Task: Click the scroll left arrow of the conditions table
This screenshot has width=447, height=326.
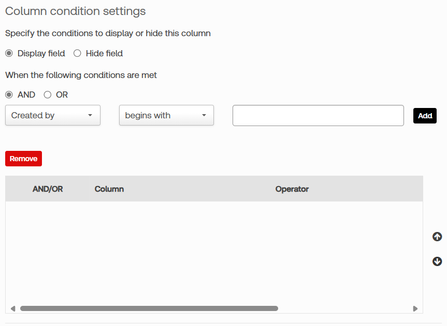Action: click(x=13, y=308)
